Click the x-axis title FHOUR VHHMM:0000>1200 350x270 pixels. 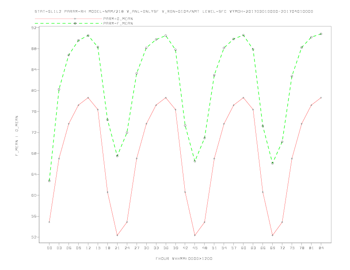[184, 259]
